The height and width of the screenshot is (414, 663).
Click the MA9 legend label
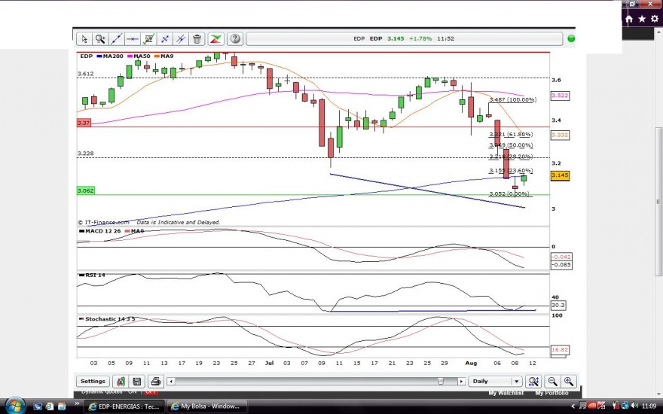(x=164, y=56)
